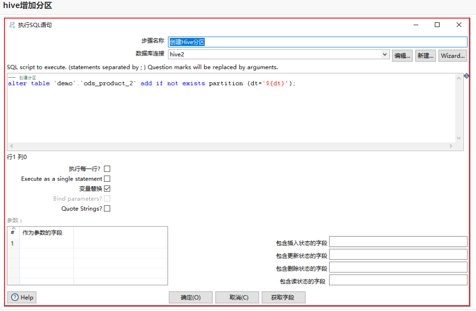Open the 数据库连接 dropdown showing hive2
Viewport: 476px width, 311px height.
pyautogui.click(x=385, y=54)
